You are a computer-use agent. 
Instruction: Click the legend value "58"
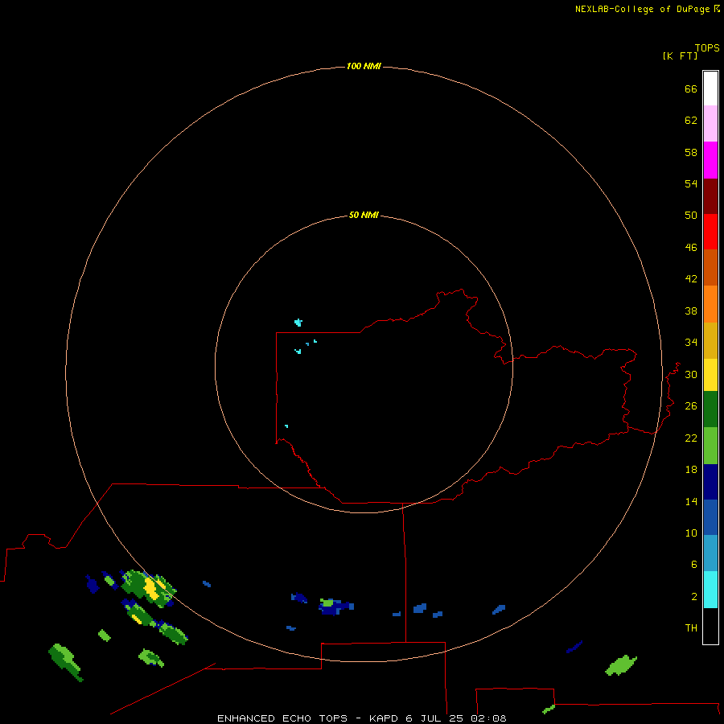click(x=691, y=152)
